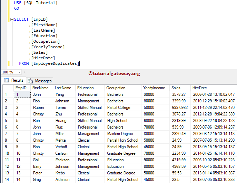Screen dimensions: 237x183
Task: Select the Sales value 3399.99
Action: click(x=180, y=101)
